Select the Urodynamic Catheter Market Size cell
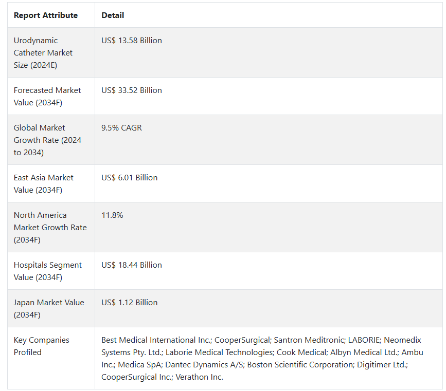This screenshot has width=446, height=391. [x=43, y=53]
